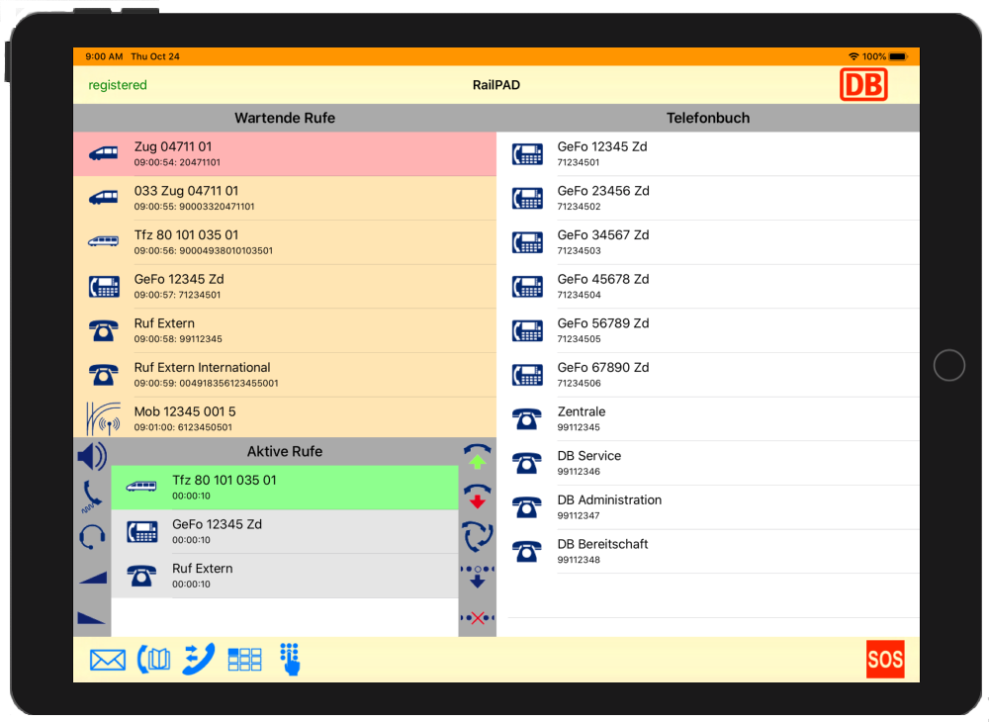Toggle the headset mode icon
This screenshot has height=722, width=989.
pyautogui.click(x=92, y=536)
